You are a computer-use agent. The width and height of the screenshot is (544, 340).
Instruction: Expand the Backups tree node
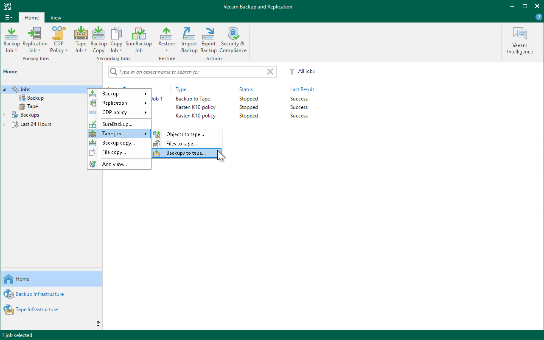pyautogui.click(x=5, y=115)
